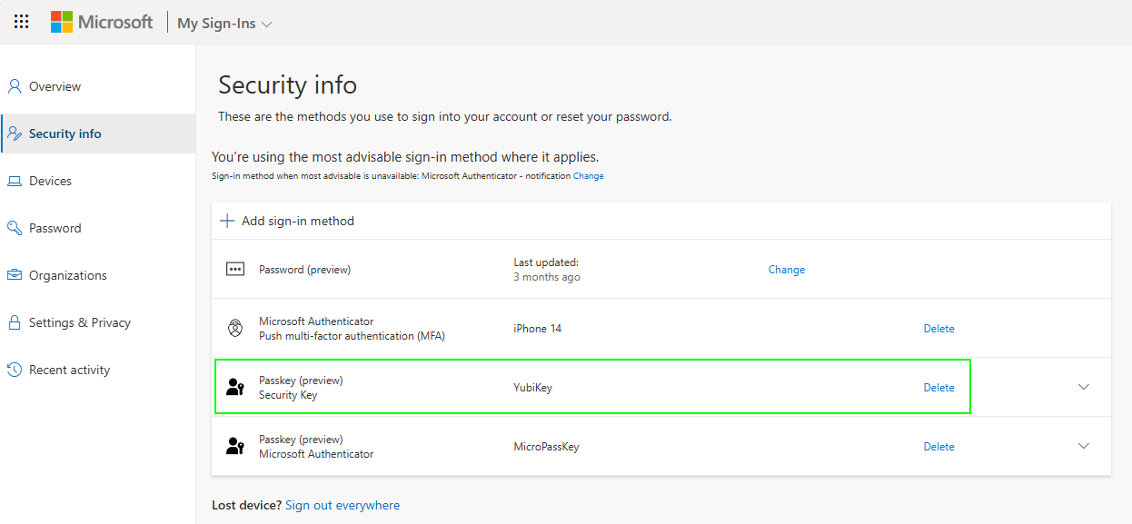Expand the YubiKey passkey details chevron

click(x=1083, y=387)
